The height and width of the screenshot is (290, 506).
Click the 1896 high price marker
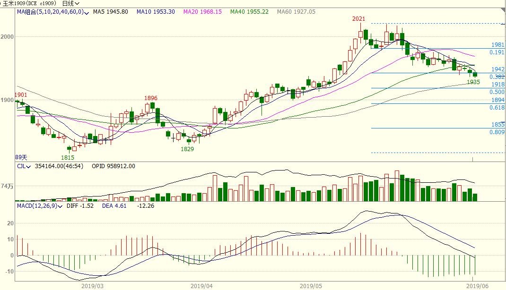tap(151, 98)
